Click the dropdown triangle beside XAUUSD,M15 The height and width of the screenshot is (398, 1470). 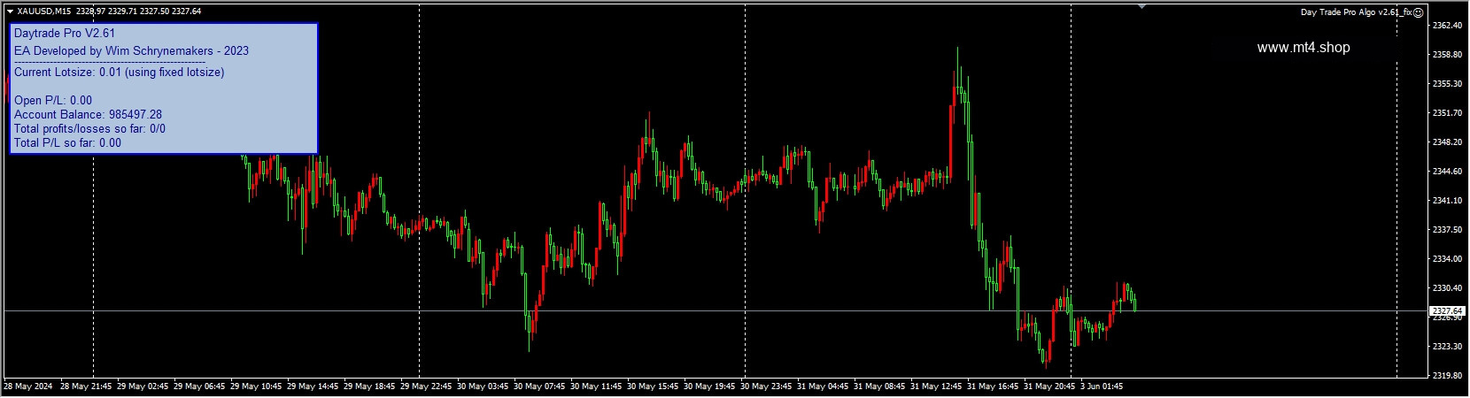click(x=10, y=11)
